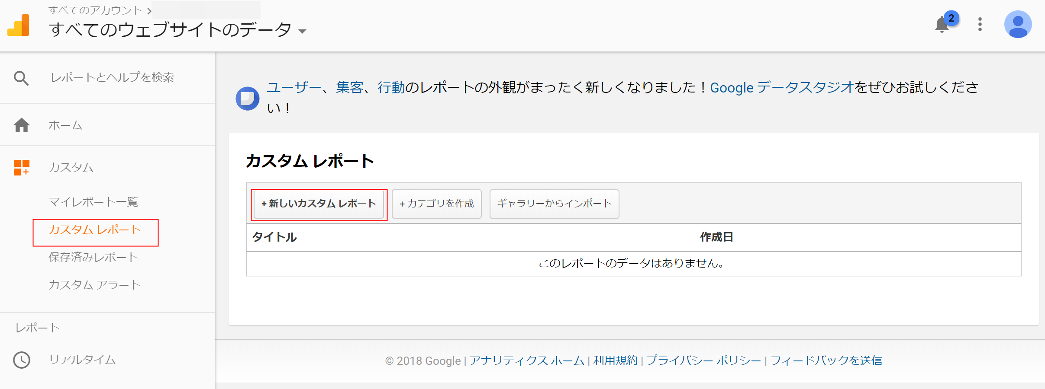Collapse the カスタム sidebar section

tap(71, 167)
